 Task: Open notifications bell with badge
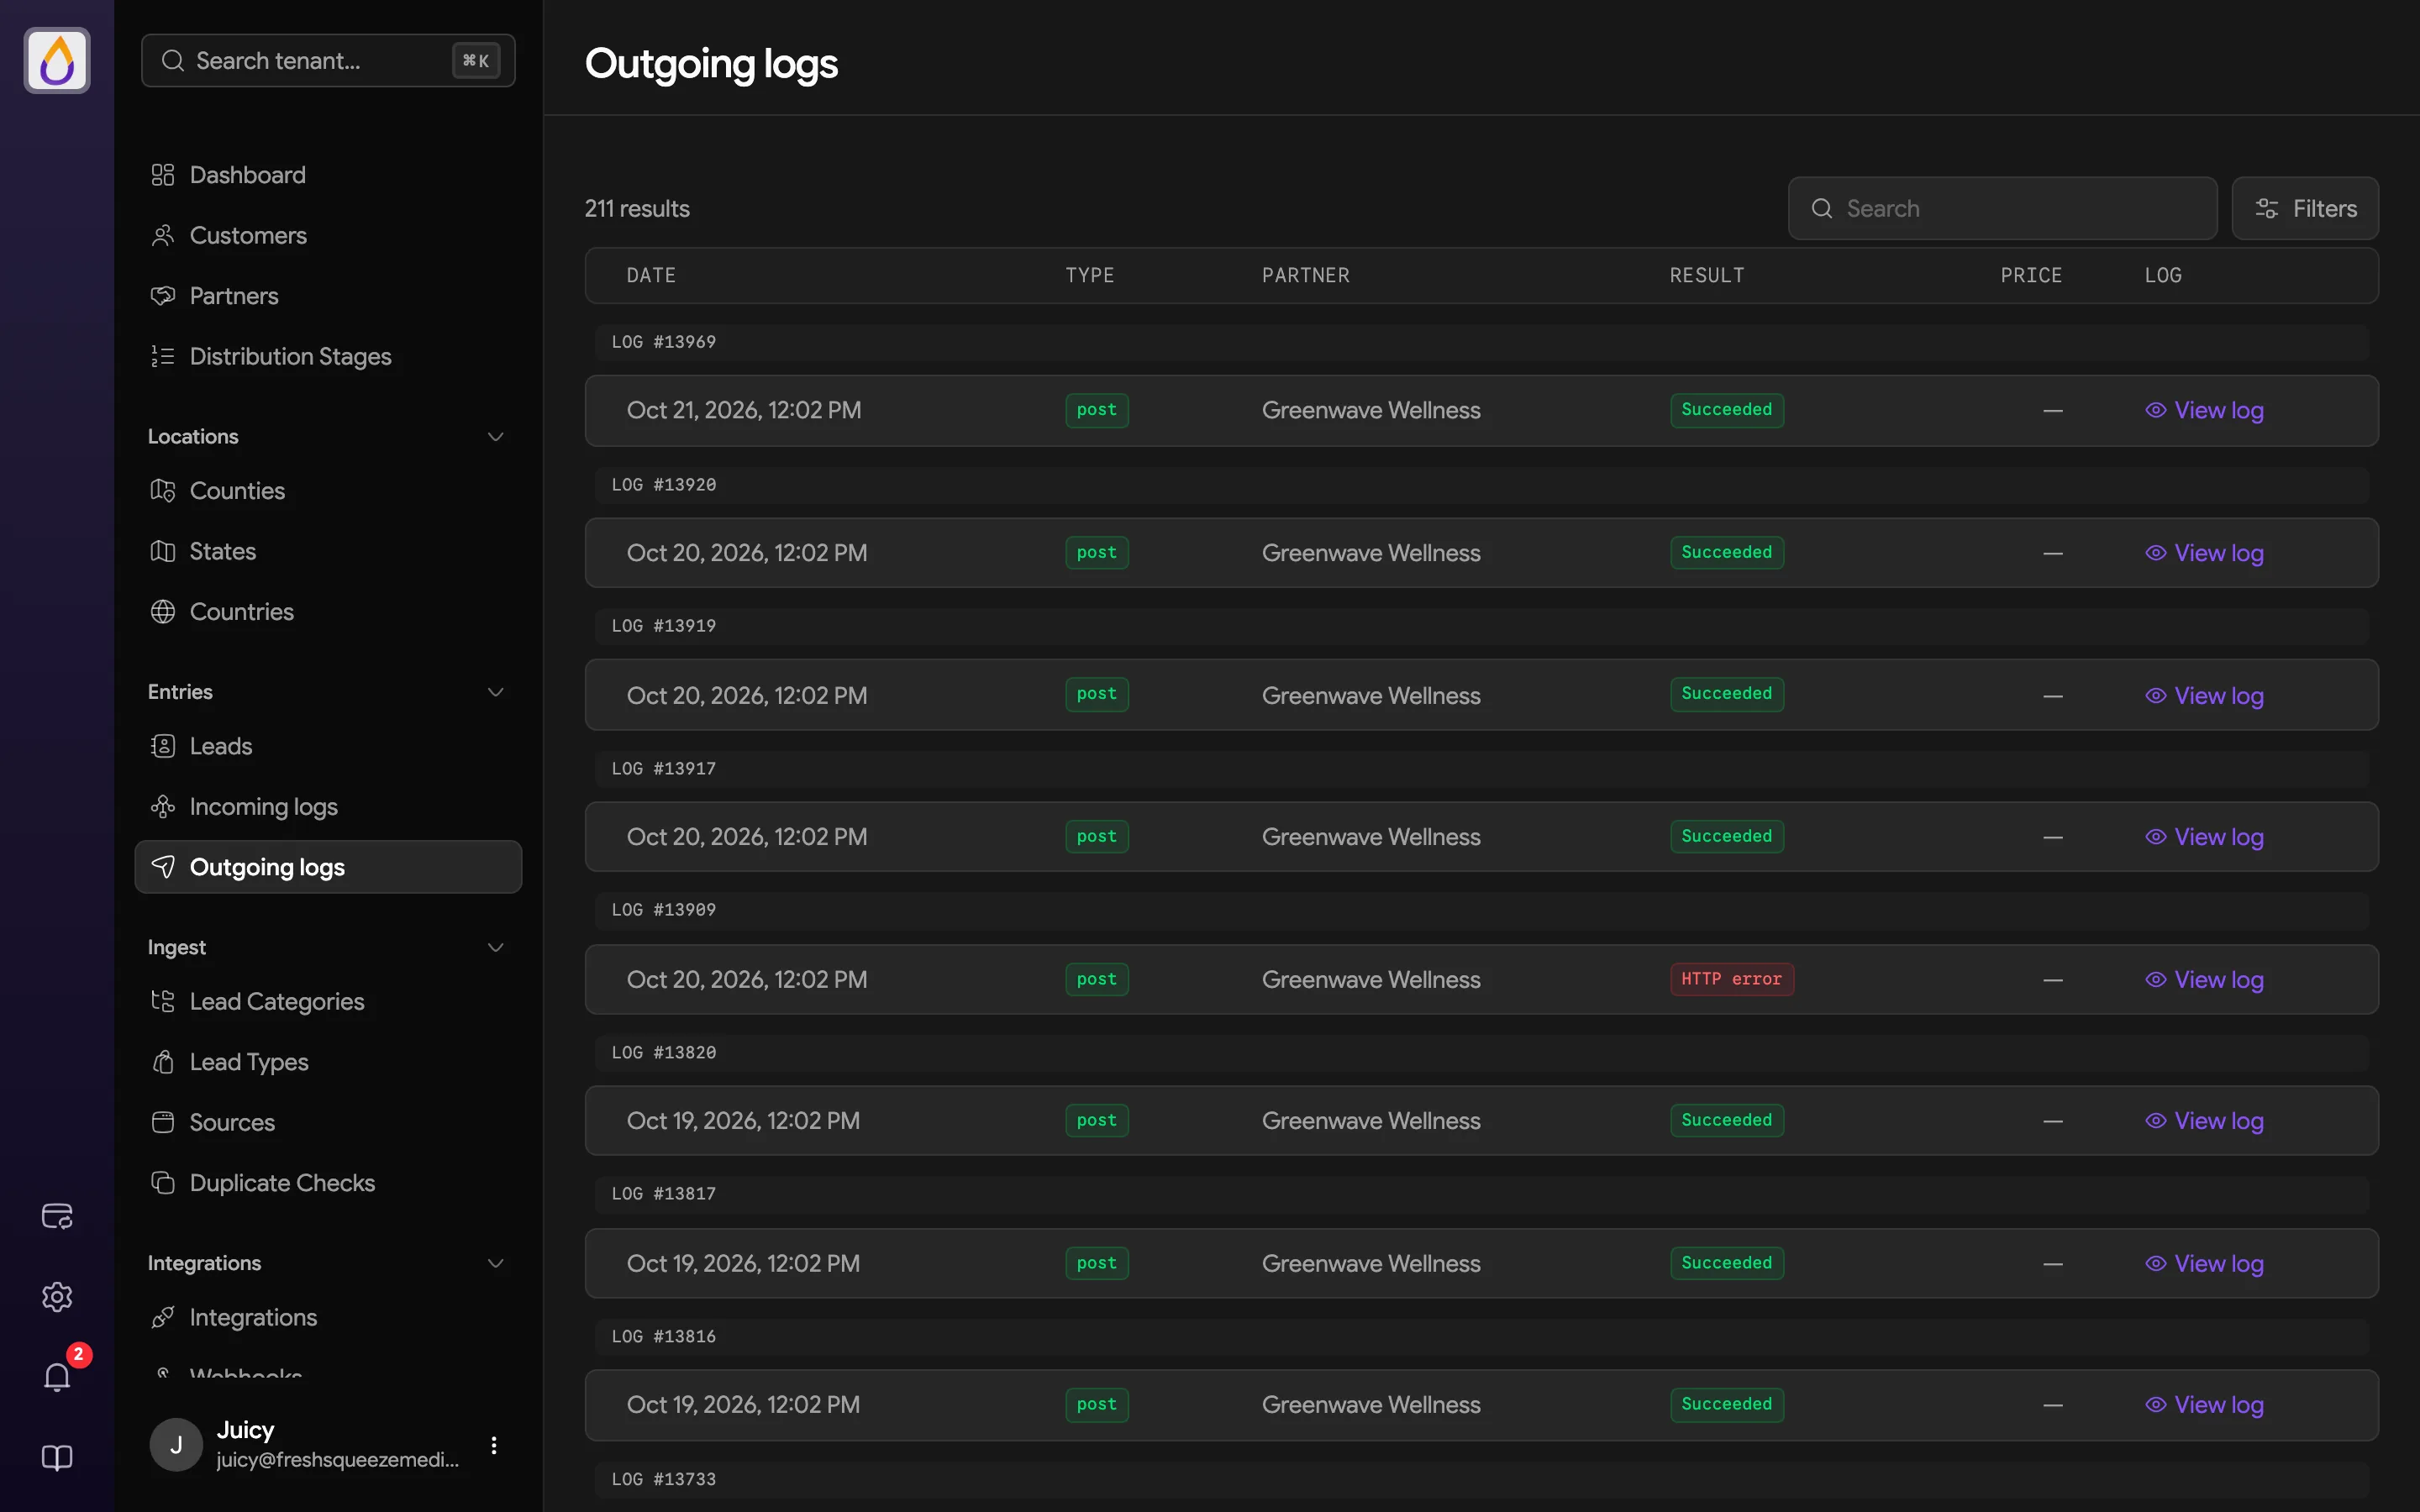(57, 1376)
